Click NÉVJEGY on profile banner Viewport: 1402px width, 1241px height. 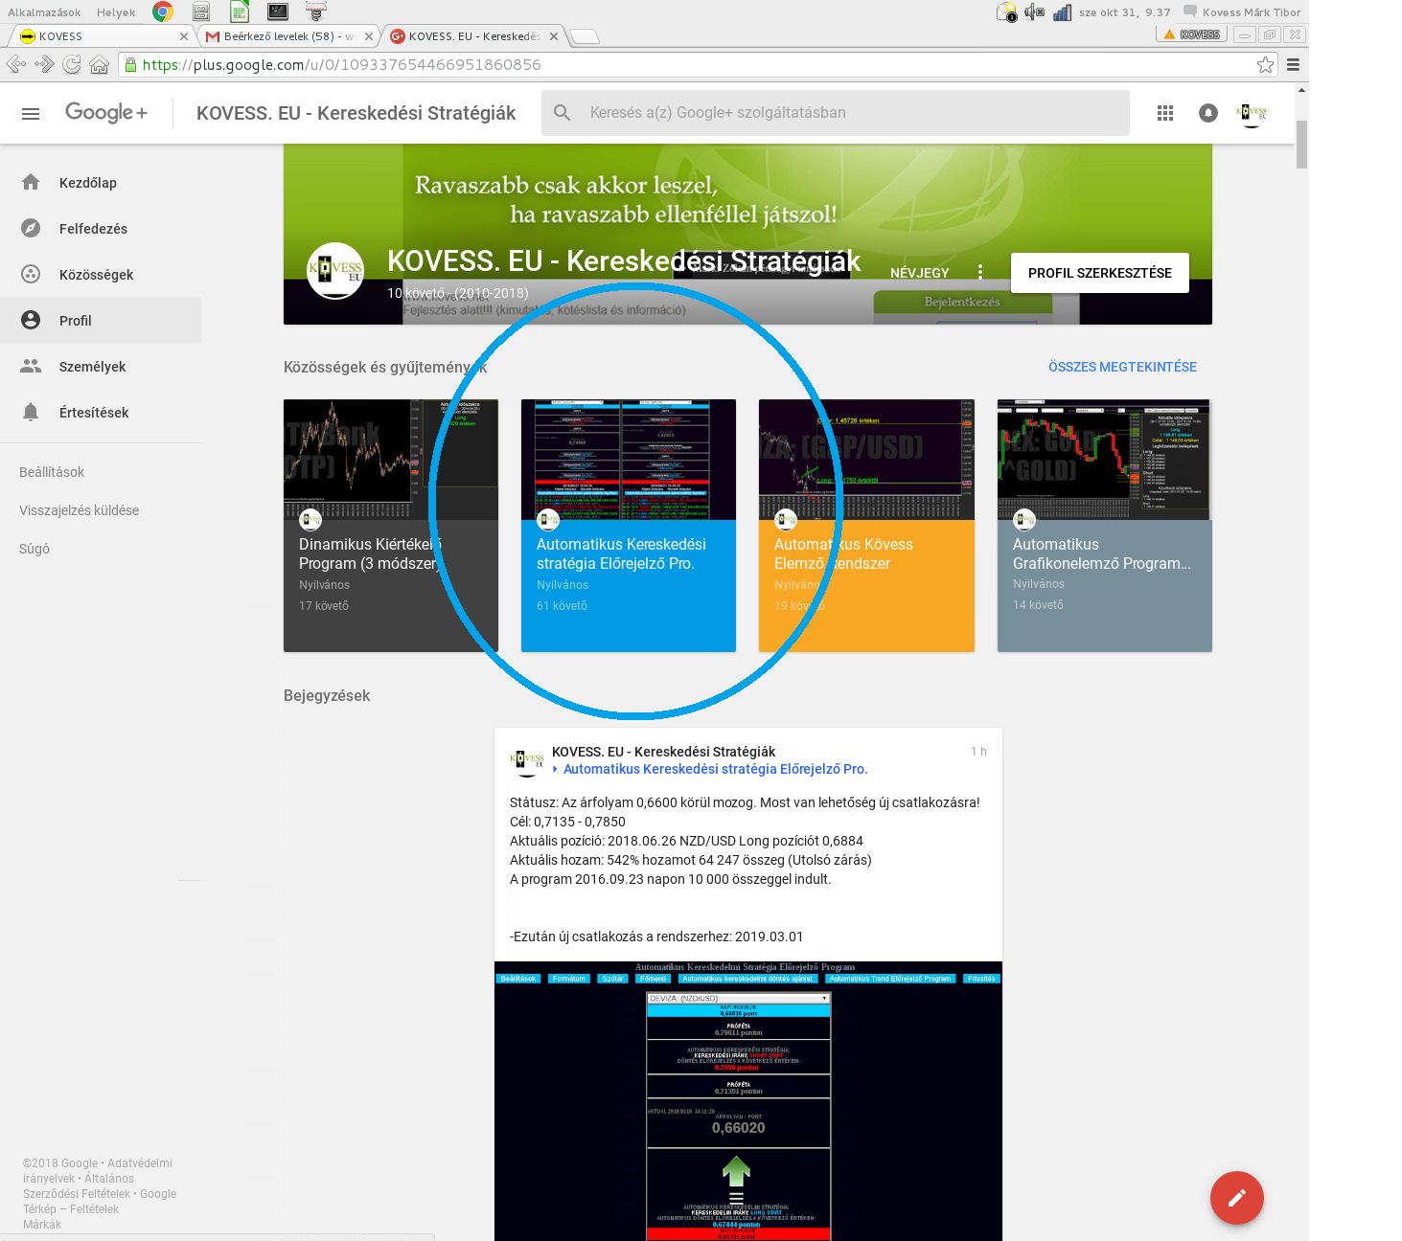tap(919, 273)
